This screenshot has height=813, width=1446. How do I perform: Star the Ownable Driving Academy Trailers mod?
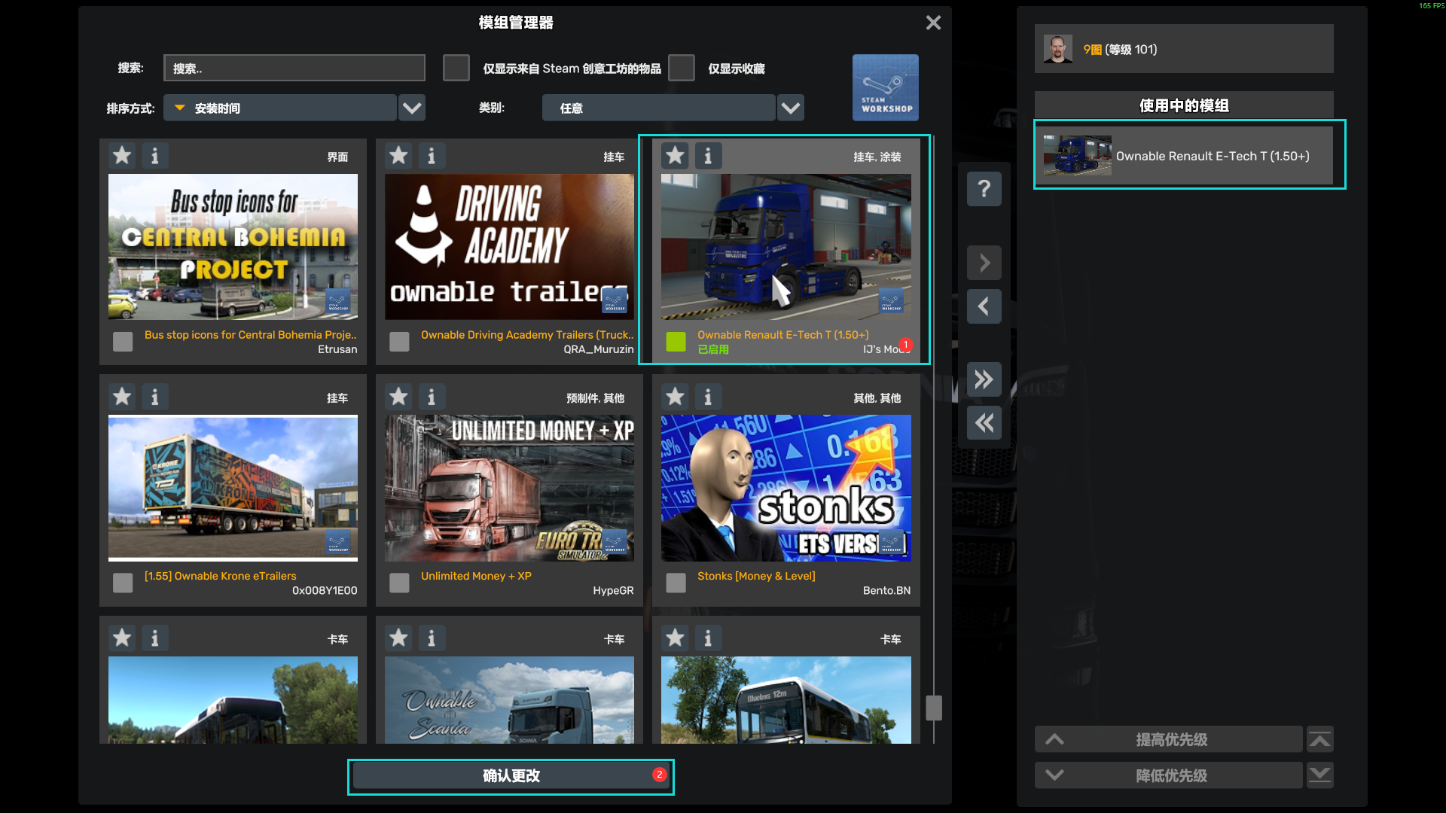(398, 156)
